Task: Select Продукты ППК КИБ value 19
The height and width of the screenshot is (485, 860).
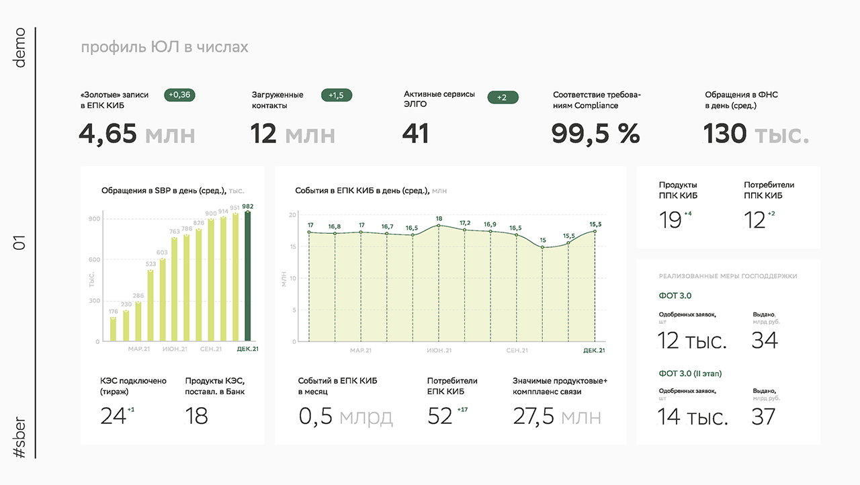Action: point(671,220)
